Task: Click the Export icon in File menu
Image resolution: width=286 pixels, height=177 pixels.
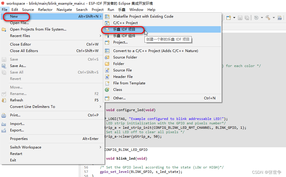Action: point(4,131)
